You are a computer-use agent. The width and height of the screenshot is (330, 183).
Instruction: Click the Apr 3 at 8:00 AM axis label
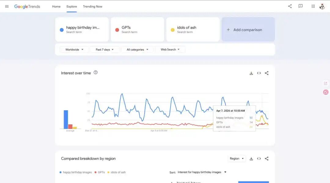(x=159, y=131)
